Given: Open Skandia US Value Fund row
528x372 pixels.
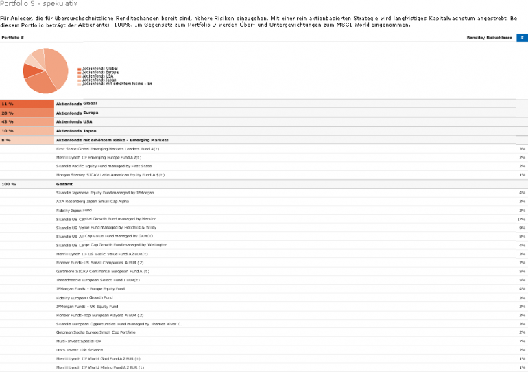Looking at the screenshot, I should (264, 228).
